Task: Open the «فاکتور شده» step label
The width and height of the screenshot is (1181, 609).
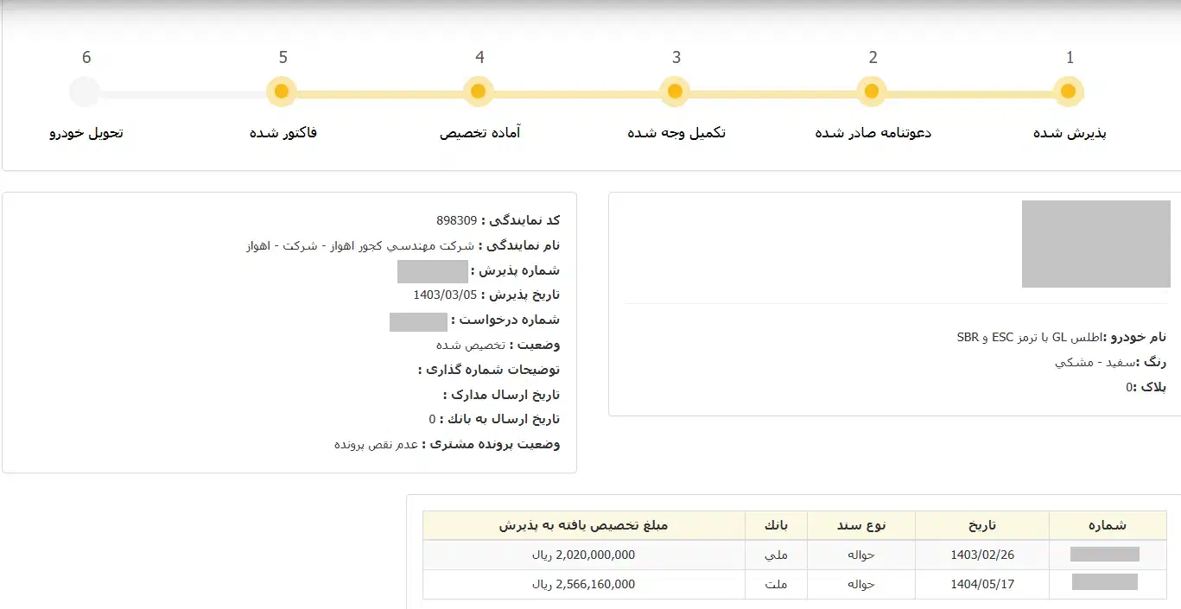Action: (282, 133)
